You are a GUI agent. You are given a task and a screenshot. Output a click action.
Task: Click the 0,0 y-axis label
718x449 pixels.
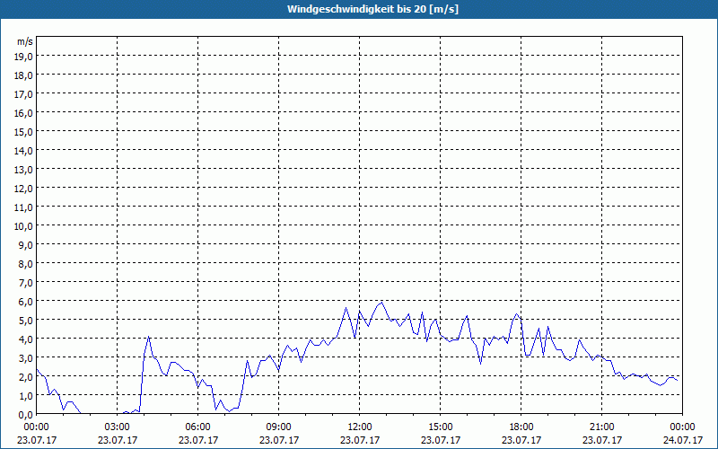pos(27,415)
